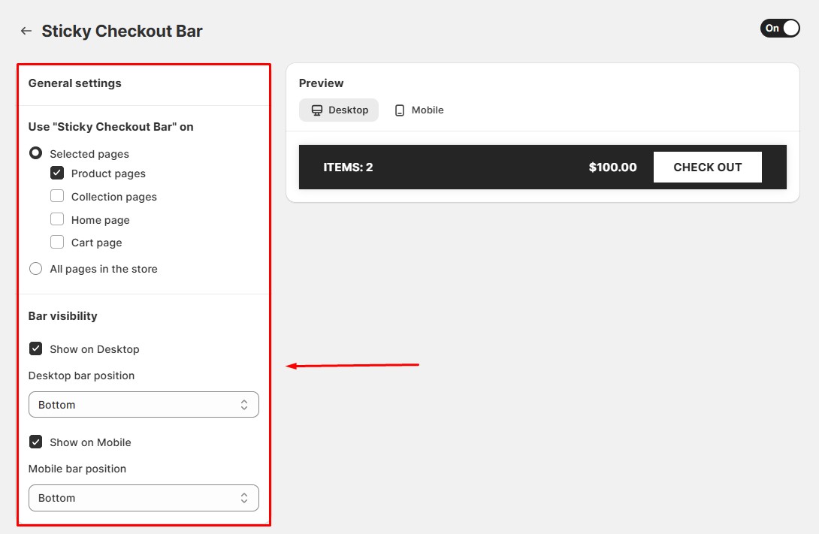Select the Selected pages radio button
This screenshot has width=819, height=534.
tap(35, 153)
